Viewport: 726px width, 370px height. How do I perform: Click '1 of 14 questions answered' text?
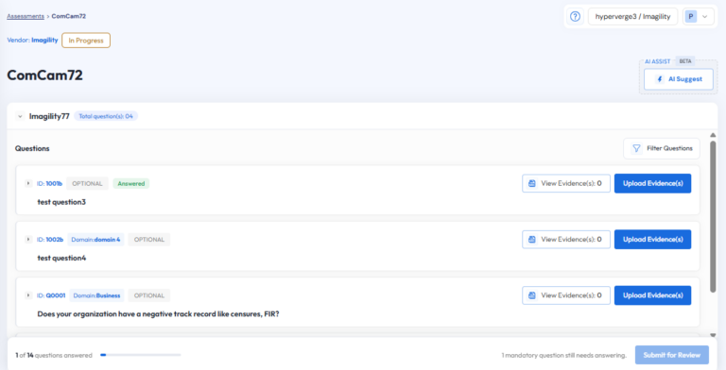pyautogui.click(x=54, y=355)
